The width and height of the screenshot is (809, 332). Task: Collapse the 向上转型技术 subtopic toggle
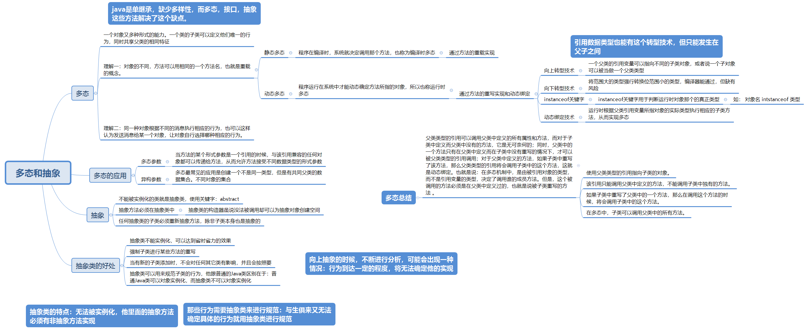[x=581, y=71]
